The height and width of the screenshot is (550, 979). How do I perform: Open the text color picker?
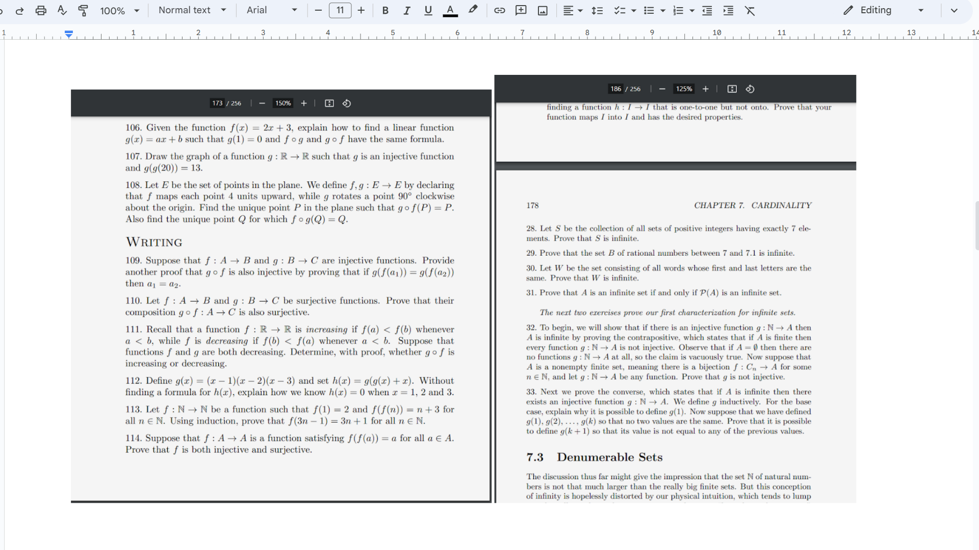coord(450,10)
